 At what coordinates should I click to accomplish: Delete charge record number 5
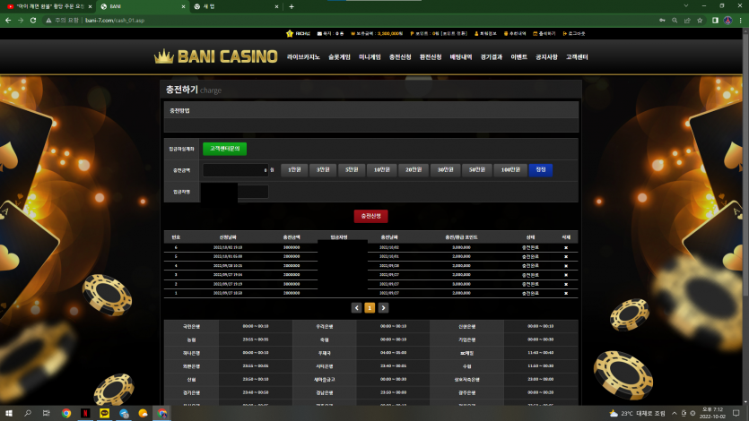click(x=566, y=256)
